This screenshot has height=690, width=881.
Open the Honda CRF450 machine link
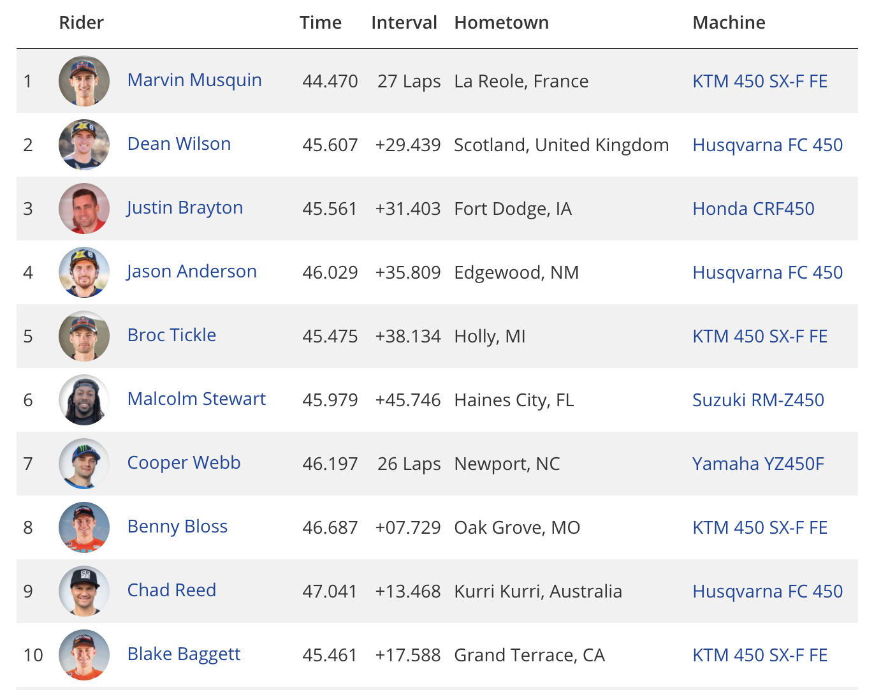tap(754, 209)
